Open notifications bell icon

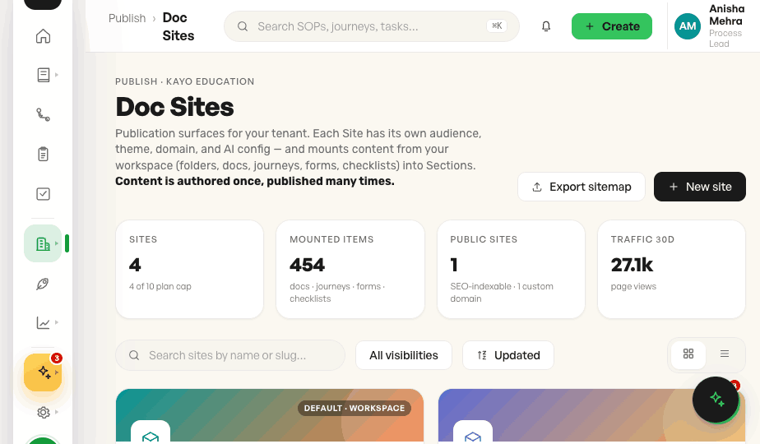click(546, 26)
